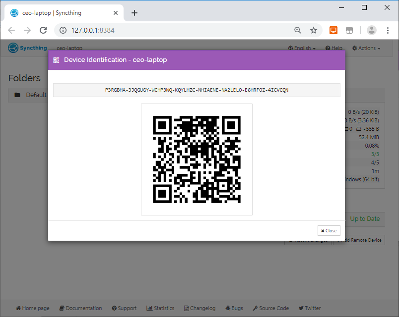Open a new browser tab

(134, 13)
